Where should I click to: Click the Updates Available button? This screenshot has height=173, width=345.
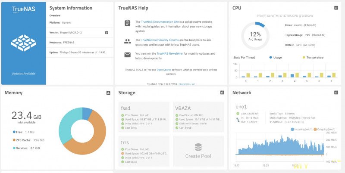pos(23,74)
